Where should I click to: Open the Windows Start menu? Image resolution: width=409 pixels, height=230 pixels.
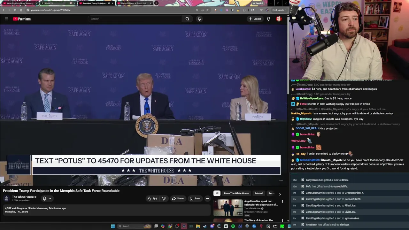coord(113,226)
